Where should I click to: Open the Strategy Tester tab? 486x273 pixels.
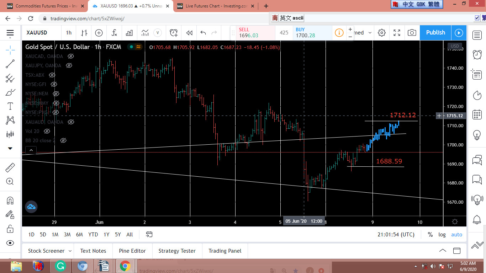[x=177, y=251]
